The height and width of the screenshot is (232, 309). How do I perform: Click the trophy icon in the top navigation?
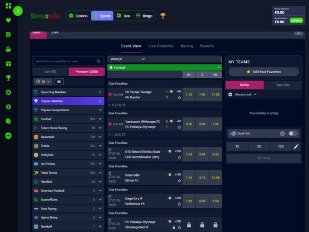point(163,16)
